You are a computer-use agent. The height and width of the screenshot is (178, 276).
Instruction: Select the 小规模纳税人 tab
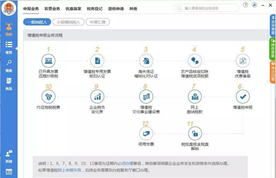point(69,22)
